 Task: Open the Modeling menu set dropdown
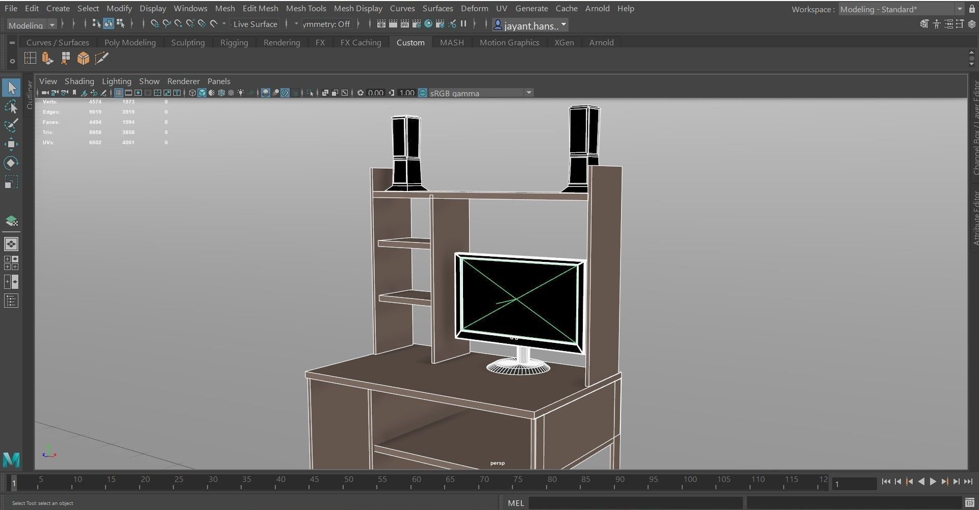pos(31,24)
